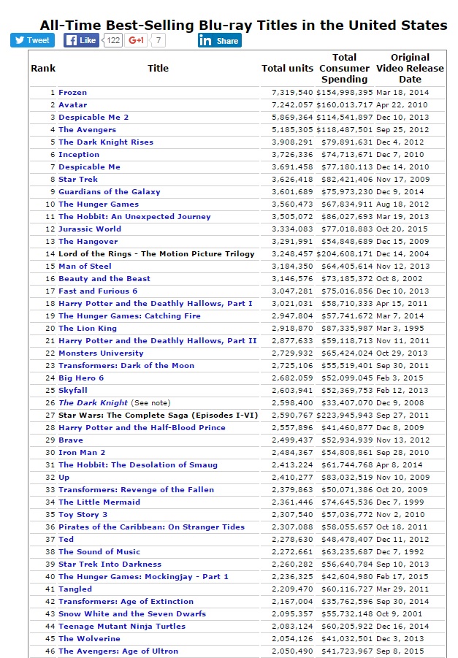Open Fast and Furious 6 link
This screenshot has width=458, height=658.
click(98, 291)
